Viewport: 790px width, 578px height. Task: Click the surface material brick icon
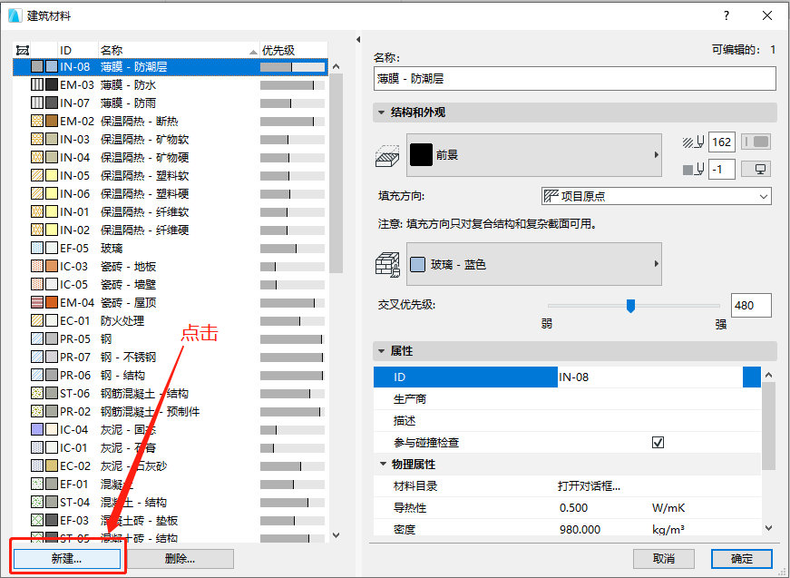click(388, 263)
